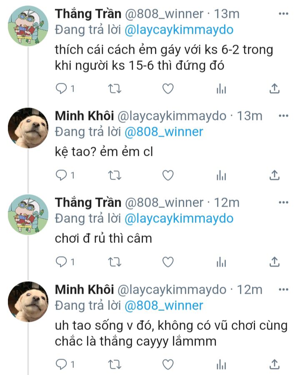Share the first tweet by Thắng Trần
Screen dimensions: 300x375
[x=275, y=89]
